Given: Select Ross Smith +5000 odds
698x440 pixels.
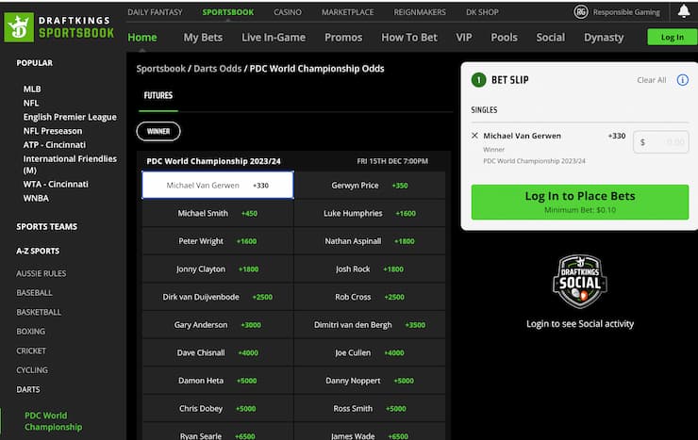Looking at the screenshot, I should click(x=370, y=409).
